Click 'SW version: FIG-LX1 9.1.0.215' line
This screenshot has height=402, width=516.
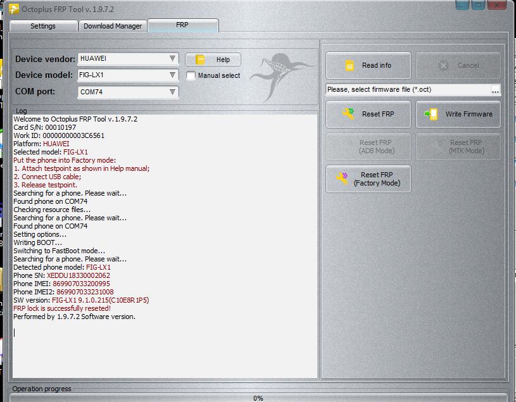click(81, 300)
